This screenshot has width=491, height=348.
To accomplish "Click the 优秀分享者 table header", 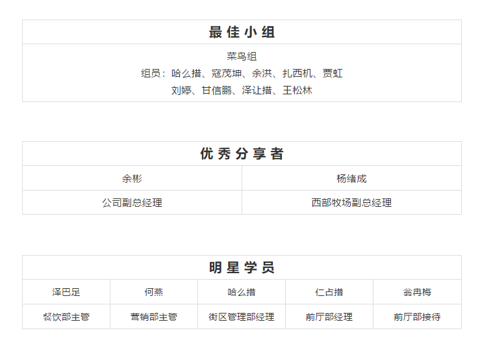I will tap(242, 154).
